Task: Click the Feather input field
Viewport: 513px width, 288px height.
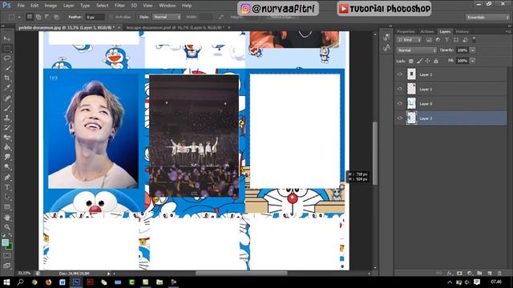Action: click(95, 17)
